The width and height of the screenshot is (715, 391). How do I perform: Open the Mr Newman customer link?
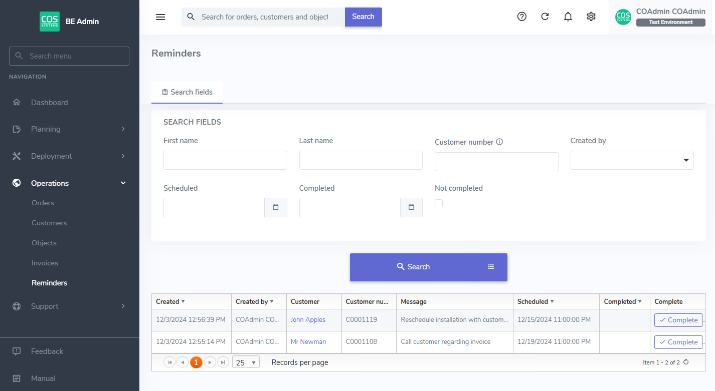coord(308,341)
